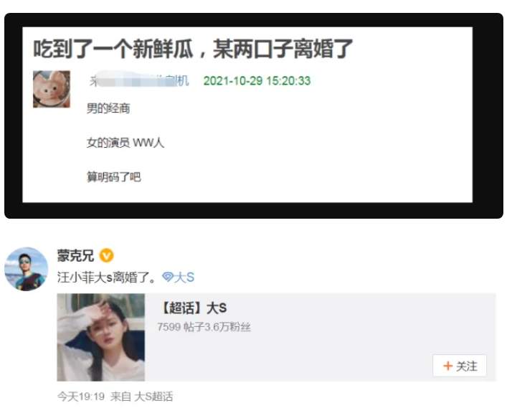Click the blurred forum poster username
Image resolution: width=517 pixels, height=413 pixels.
[x=138, y=80]
